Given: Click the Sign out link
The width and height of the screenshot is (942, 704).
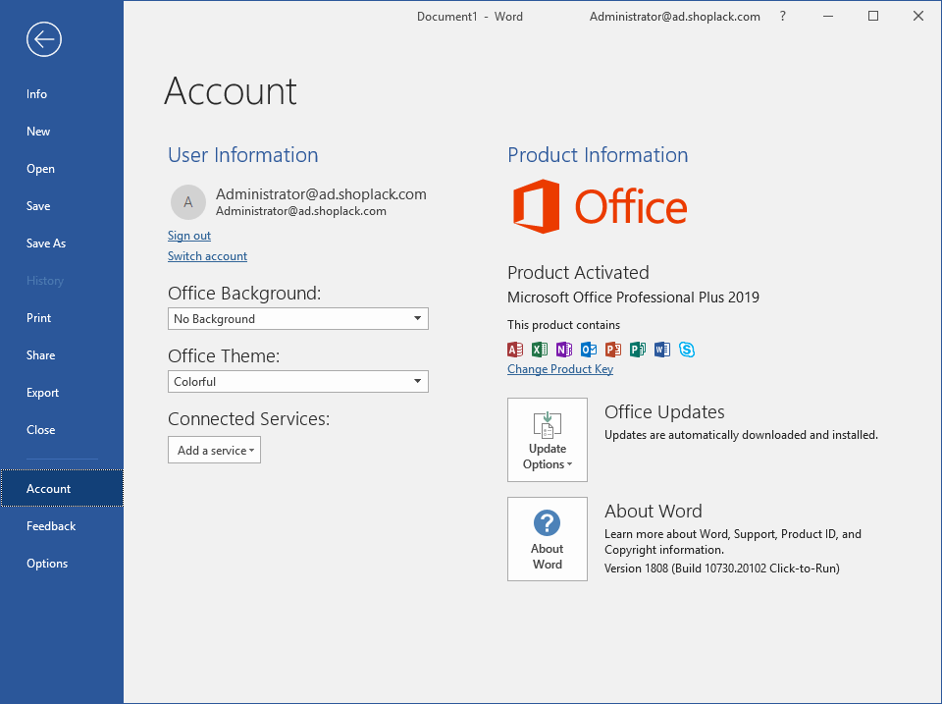Looking at the screenshot, I should click(189, 236).
